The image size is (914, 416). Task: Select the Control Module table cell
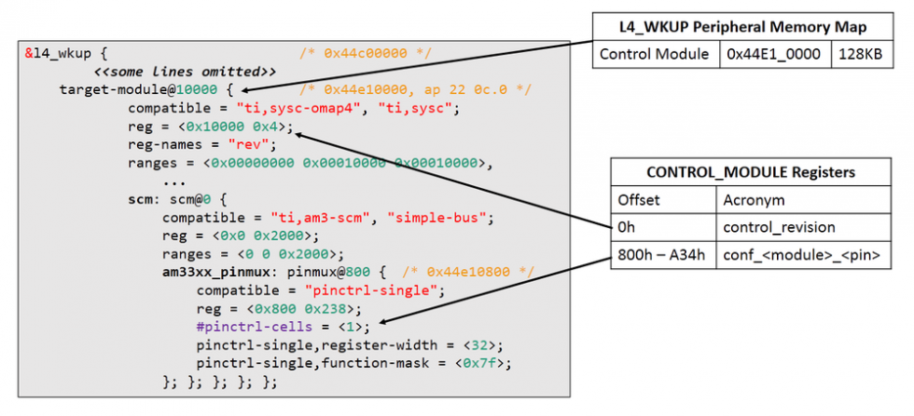click(654, 54)
